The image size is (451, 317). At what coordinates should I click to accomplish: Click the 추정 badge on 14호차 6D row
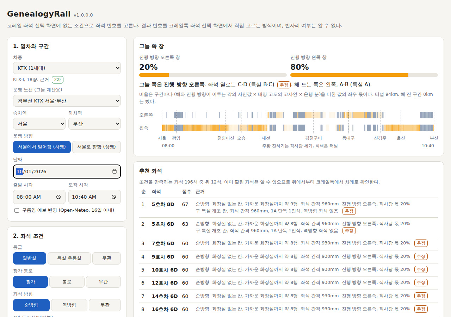421,296
